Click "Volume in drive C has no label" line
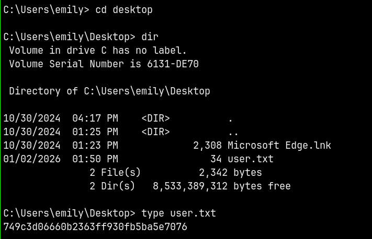The height and width of the screenshot is (239, 372). coord(98,51)
